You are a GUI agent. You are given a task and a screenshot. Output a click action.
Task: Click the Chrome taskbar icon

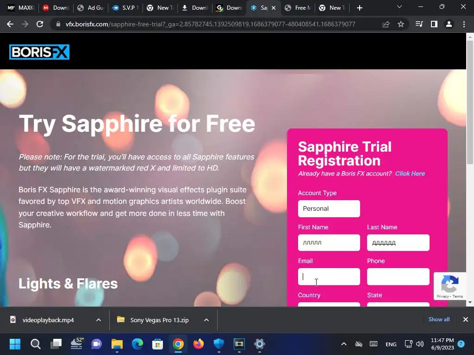pyautogui.click(x=178, y=344)
